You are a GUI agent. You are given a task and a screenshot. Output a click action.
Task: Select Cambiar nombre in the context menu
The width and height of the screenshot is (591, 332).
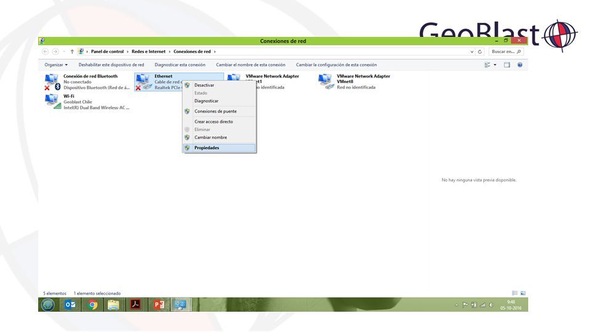(211, 137)
